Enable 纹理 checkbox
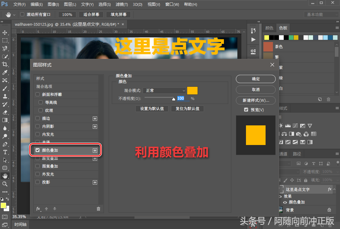The width and height of the screenshot is (340, 229). coord(40,110)
